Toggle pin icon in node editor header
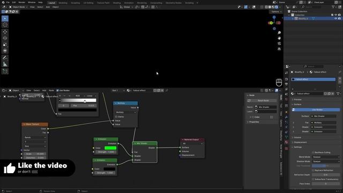 (x=167, y=91)
